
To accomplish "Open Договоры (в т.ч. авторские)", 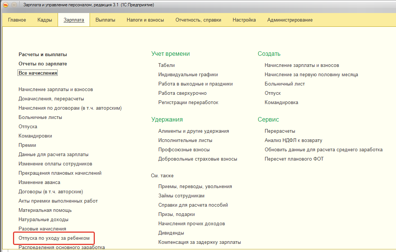I will coord(51,192).
